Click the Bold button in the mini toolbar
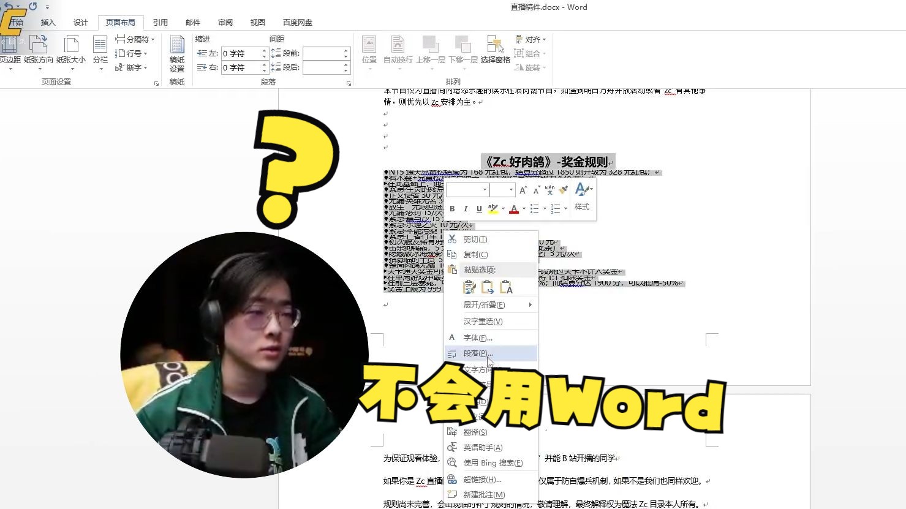Image resolution: width=906 pixels, height=509 pixels. [x=452, y=209]
